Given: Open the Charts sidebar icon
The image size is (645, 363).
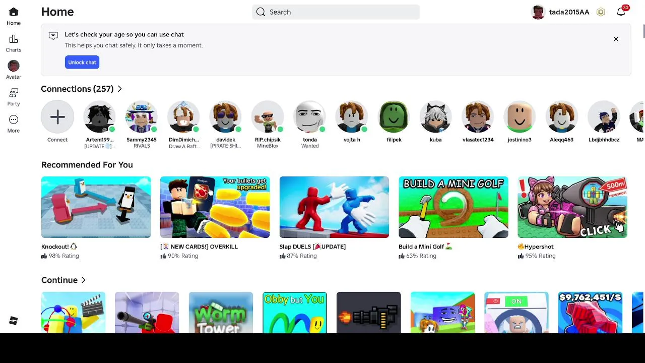Looking at the screenshot, I should [14, 39].
